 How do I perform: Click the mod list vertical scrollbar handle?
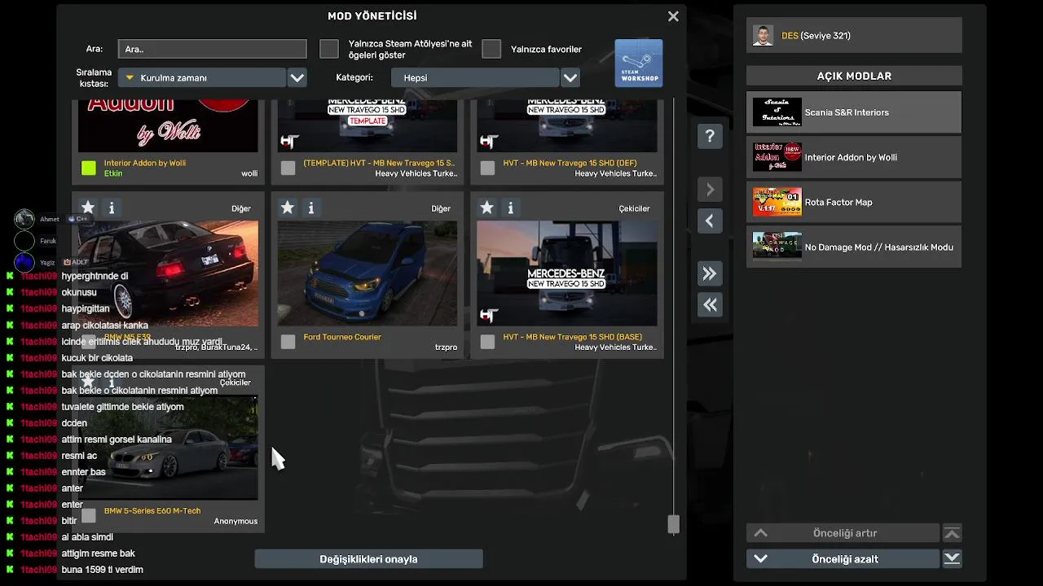tap(673, 524)
